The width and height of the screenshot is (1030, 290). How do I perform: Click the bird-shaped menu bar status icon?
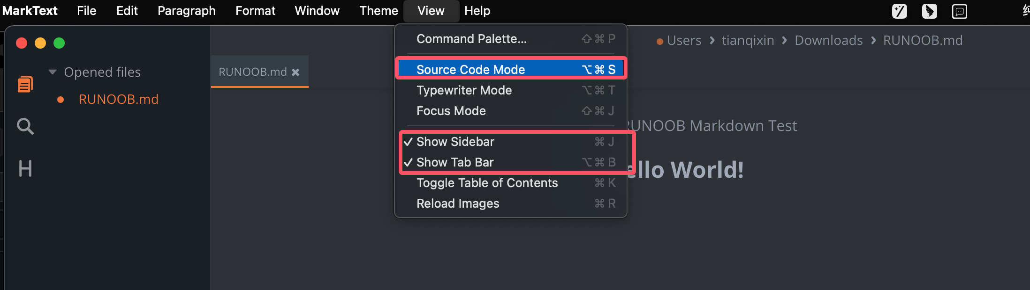pos(929,11)
